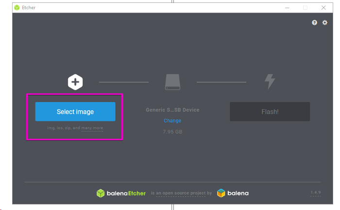Open the help question mark icon
Viewport: 340px width, 210px height.
point(314,23)
